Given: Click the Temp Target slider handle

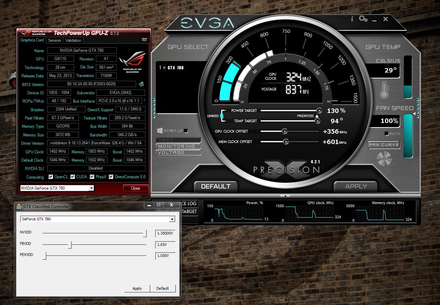Looking at the screenshot, I should (x=317, y=121).
